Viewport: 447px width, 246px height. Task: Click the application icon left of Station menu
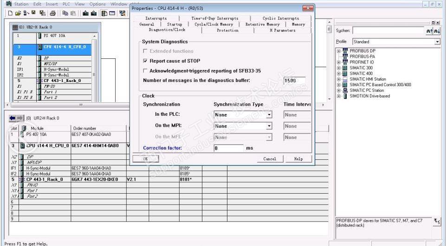click(x=9, y=4)
